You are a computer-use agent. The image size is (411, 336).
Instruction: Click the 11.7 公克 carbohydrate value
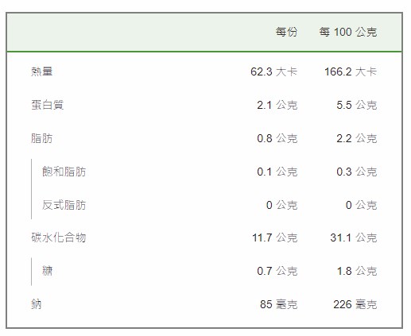pyautogui.click(x=274, y=238)
